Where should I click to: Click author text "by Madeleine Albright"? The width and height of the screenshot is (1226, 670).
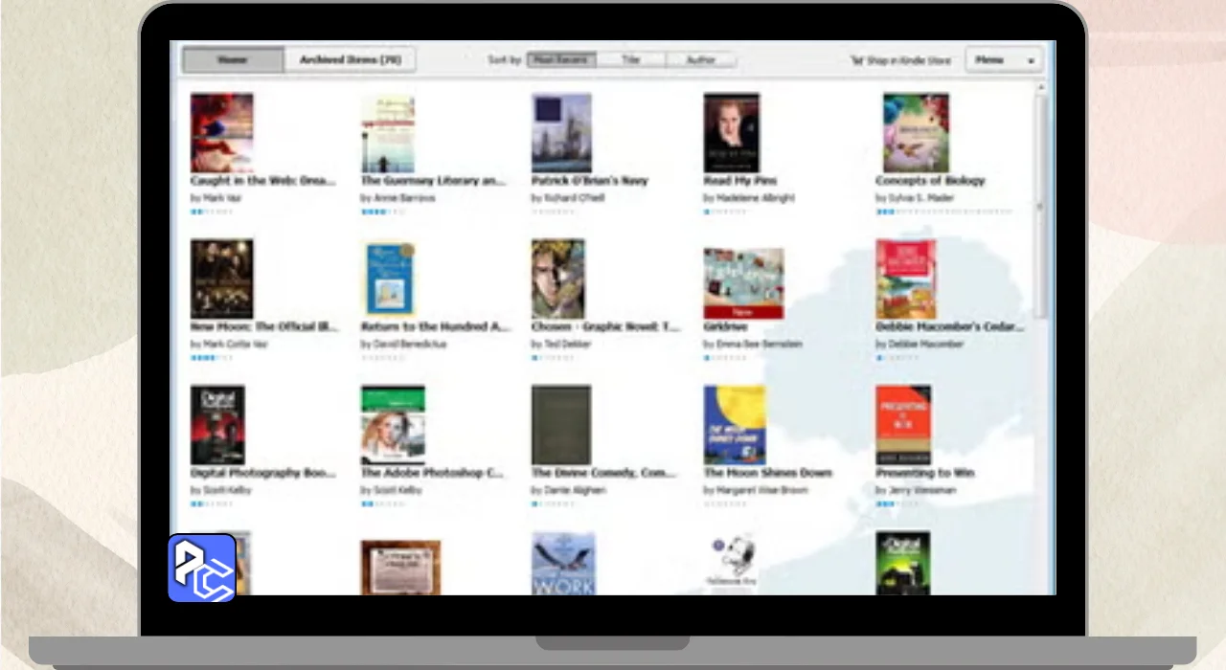(x=749, y=198)
